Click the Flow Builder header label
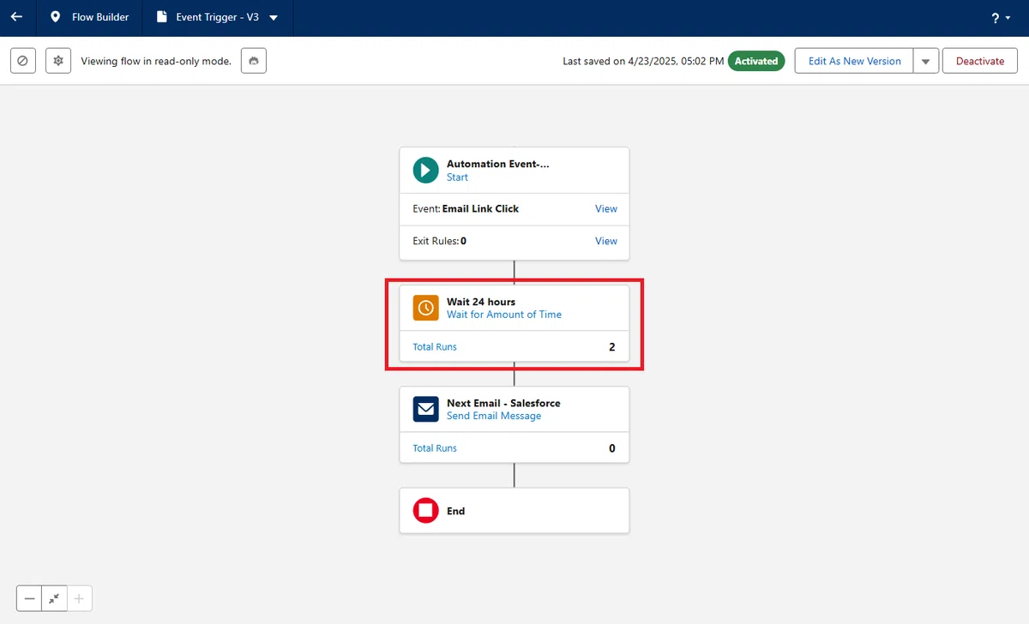 100,17
